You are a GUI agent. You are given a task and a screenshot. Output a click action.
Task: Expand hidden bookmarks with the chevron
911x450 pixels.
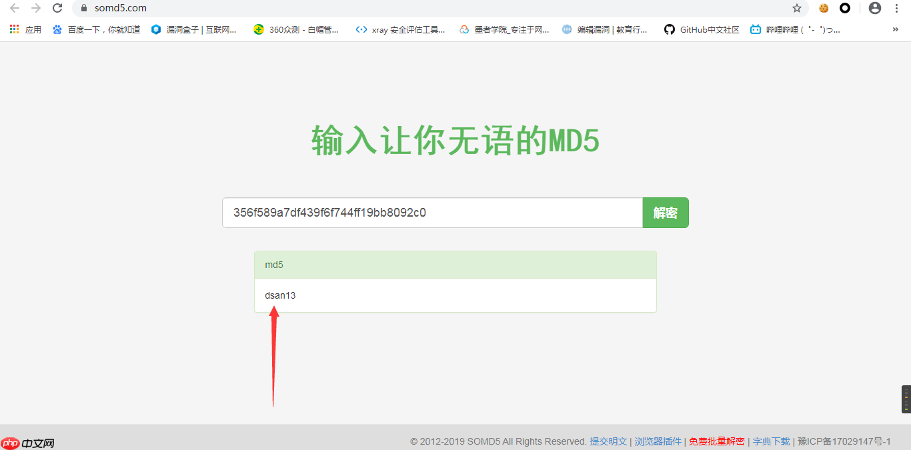pos(895,29)
